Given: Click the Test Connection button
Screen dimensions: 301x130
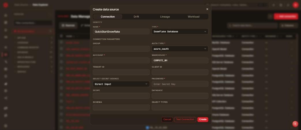Looking at the screenshot, I should [x=185, y=119].
